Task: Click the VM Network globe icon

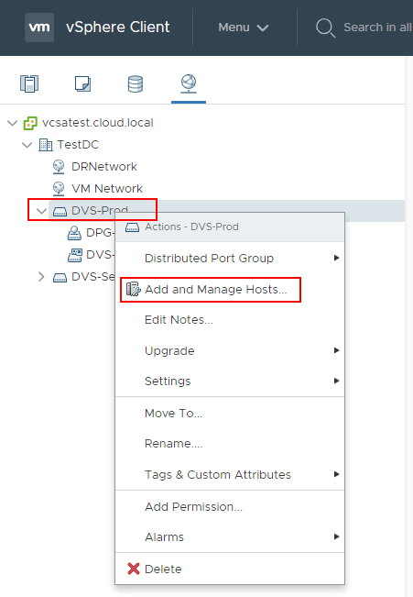Action: (59, 189)
